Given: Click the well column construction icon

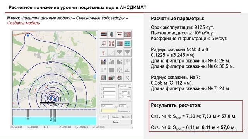Looking at the screenshot, I should (x=112, y=34).
